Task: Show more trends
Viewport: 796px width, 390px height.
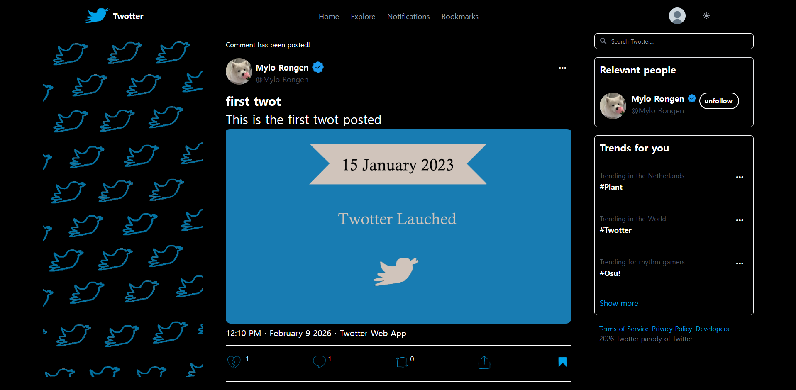Action: pos(618,303)
